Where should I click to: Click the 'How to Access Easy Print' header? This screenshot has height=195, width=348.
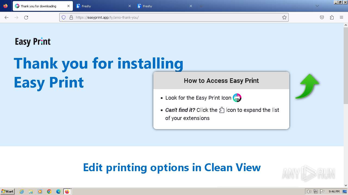click(x=221, y=80)
